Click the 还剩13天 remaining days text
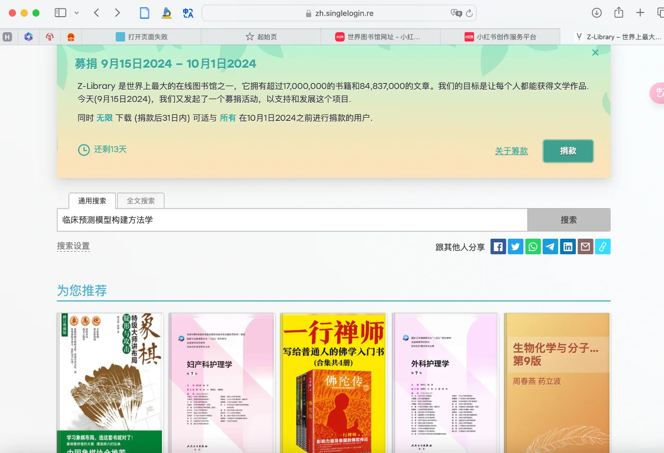 tap(110, 149)
